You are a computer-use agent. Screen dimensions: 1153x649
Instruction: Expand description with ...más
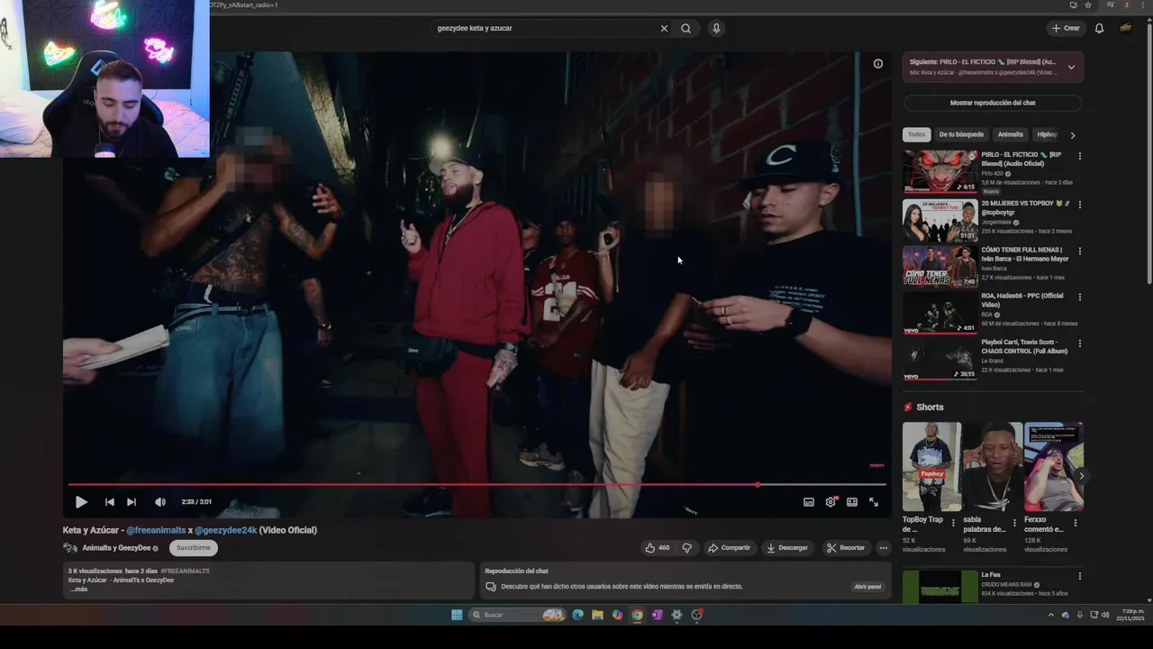[78, 589]
